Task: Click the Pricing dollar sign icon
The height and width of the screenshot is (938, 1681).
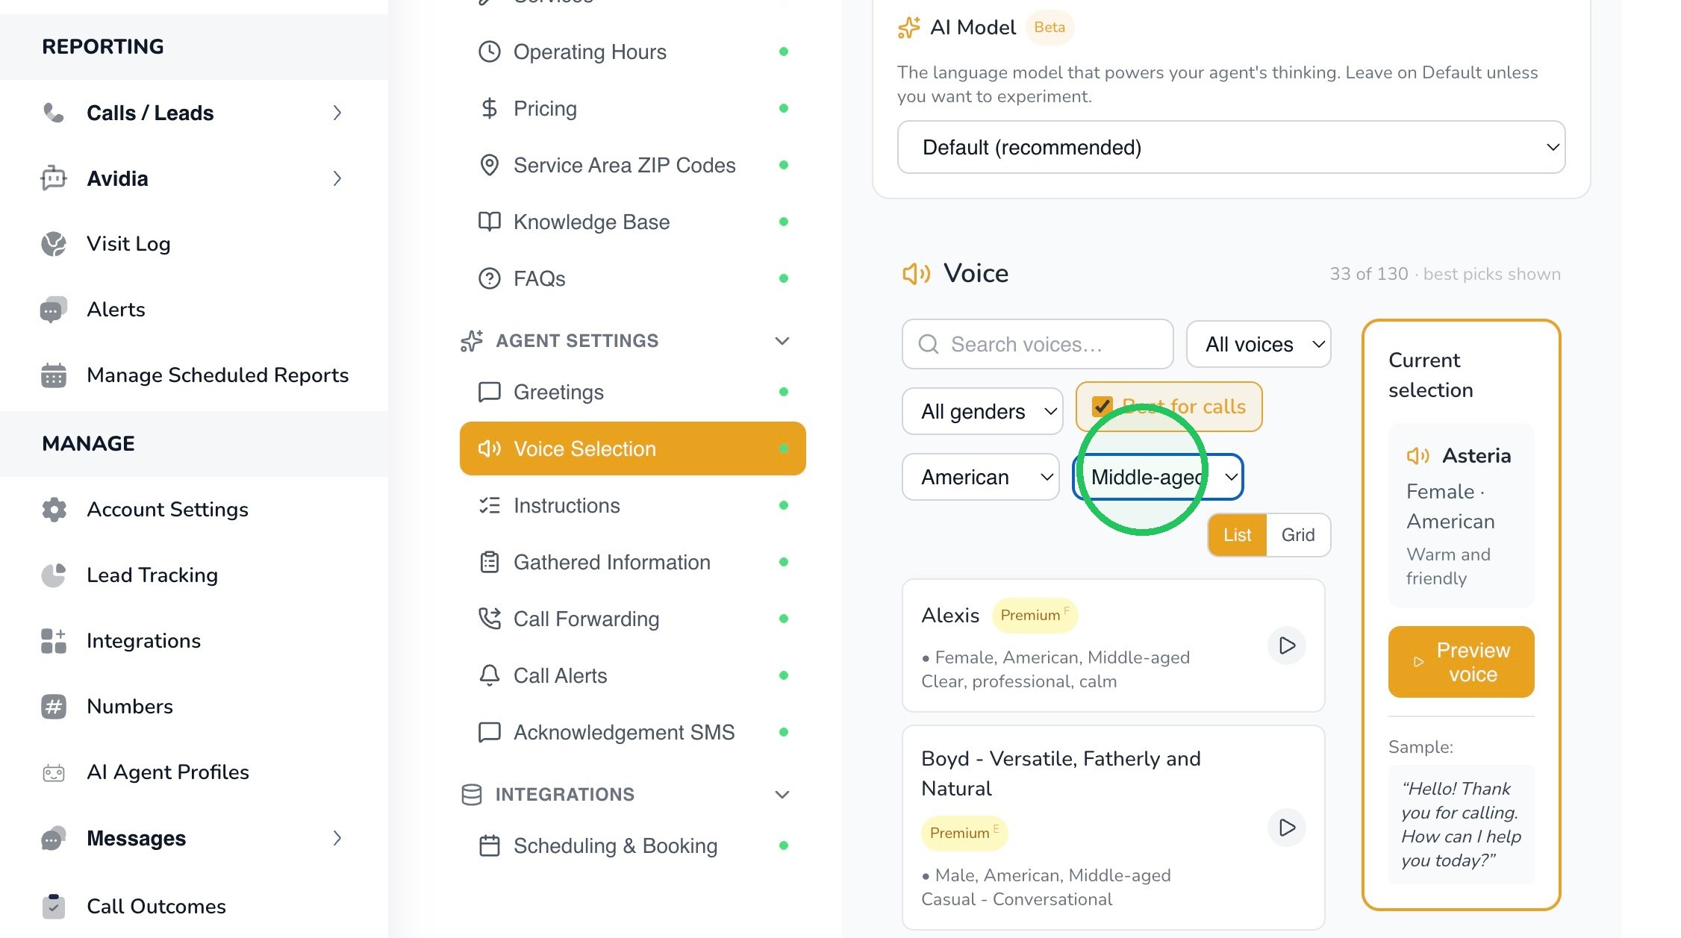Action: tap(490, 108)
